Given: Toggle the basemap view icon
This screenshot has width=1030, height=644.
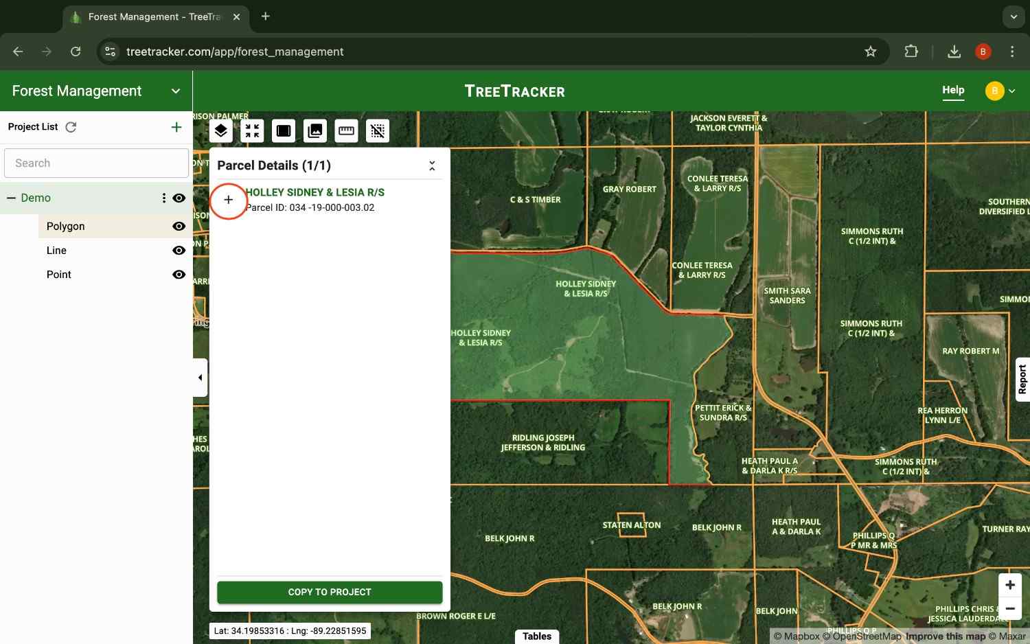Looking at the screenshot, I should point(283,130).
